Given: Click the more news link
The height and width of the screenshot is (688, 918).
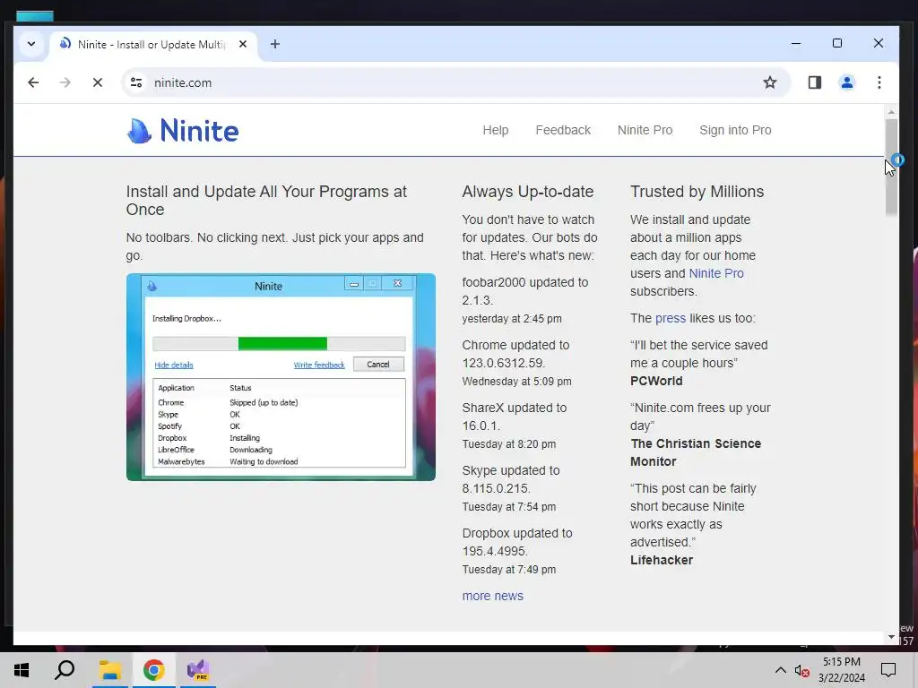Looking at the screenshot, I should [x=492, y=596].
